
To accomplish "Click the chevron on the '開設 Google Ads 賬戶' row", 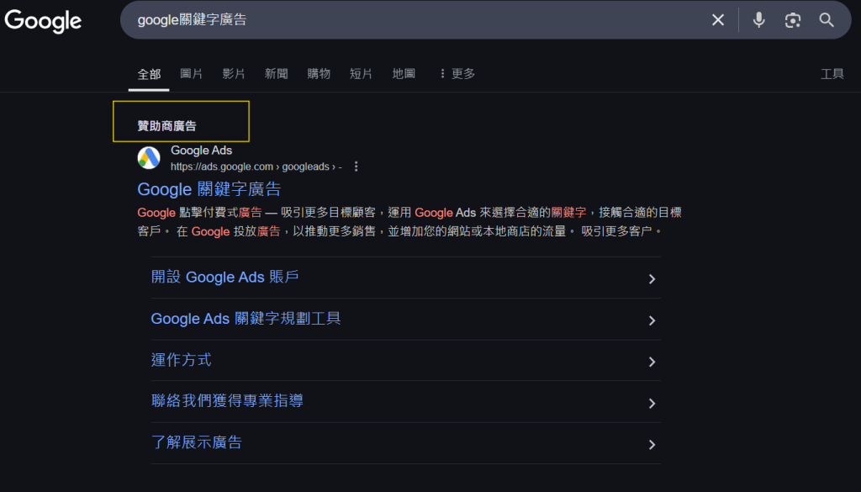I will click(x=652, y=279).
